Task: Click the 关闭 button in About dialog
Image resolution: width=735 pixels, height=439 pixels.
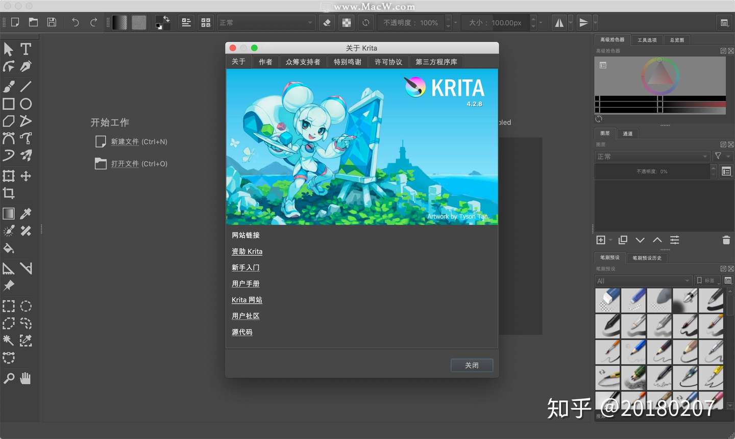Action: pyautogui.click(x=472, y=366)
